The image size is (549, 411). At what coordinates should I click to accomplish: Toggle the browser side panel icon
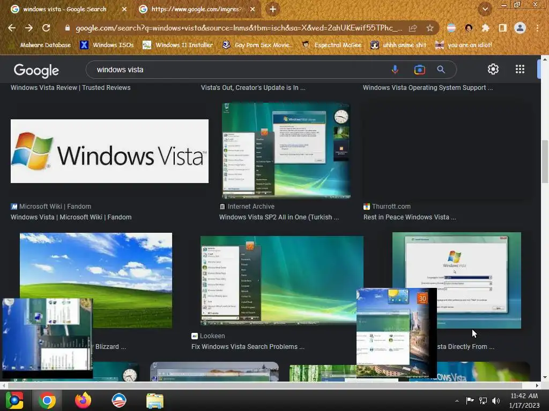point(502,28)
